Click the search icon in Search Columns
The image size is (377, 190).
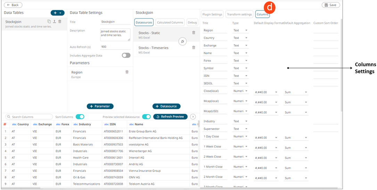click(9, 117)
